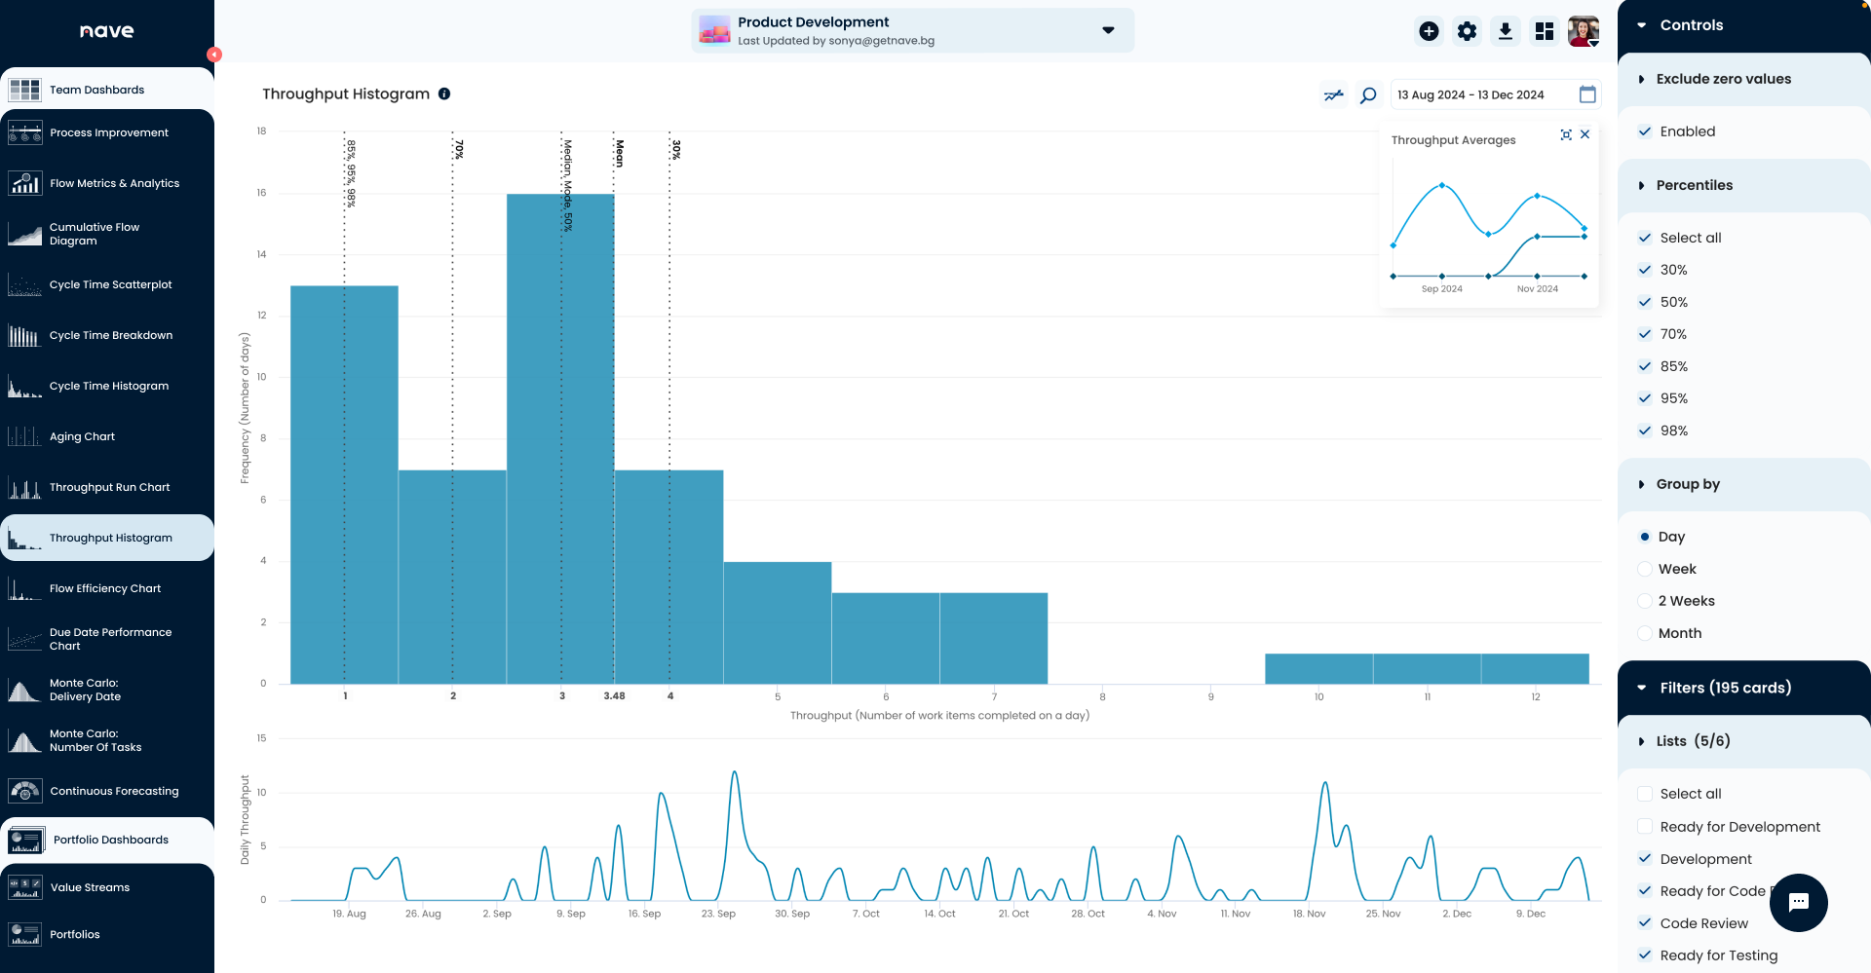Screen dimensions: 1871x973
Task: Open Continuous Forecasting
Action: (x=114, y=791)
